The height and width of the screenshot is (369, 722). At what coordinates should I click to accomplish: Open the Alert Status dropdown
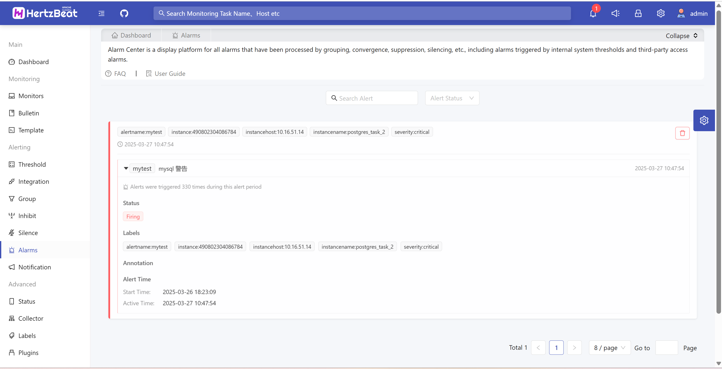click(x=452, y=98)
